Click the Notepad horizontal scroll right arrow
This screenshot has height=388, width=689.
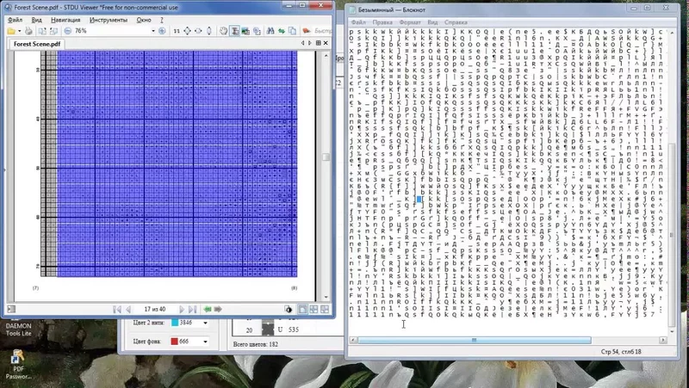pos(663,340)
